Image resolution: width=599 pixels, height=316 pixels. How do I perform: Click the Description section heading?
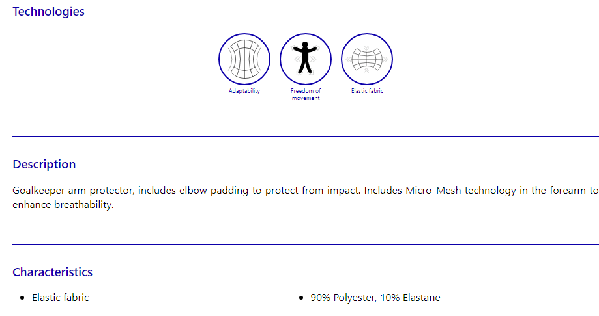[44, 164]
